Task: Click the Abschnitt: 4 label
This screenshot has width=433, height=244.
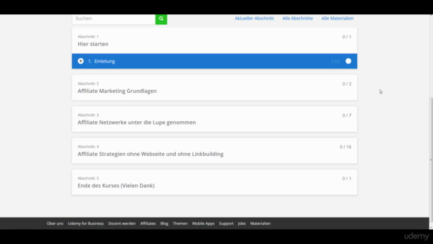Action: point(88,146)
